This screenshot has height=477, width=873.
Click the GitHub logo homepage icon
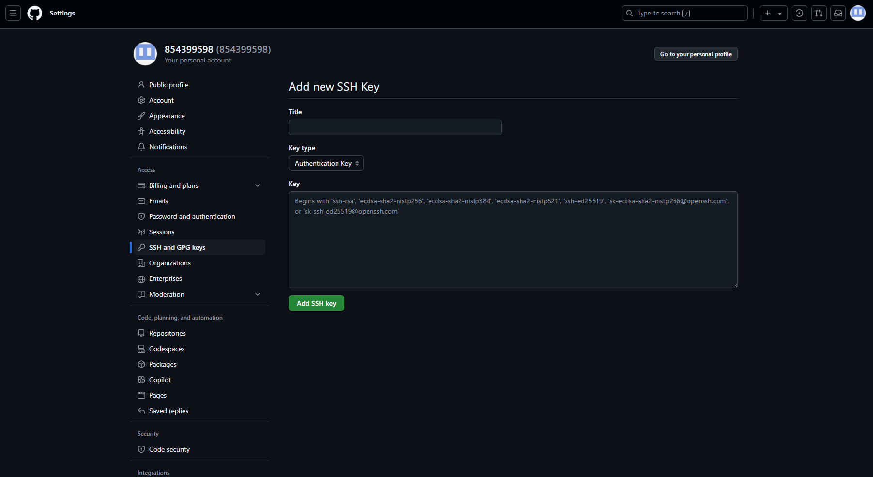coord(35,13)
